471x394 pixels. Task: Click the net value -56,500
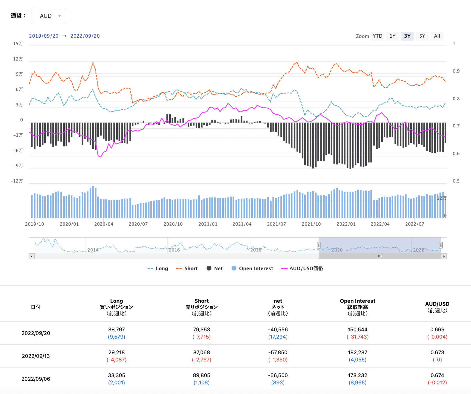click(x=278, y=375)
